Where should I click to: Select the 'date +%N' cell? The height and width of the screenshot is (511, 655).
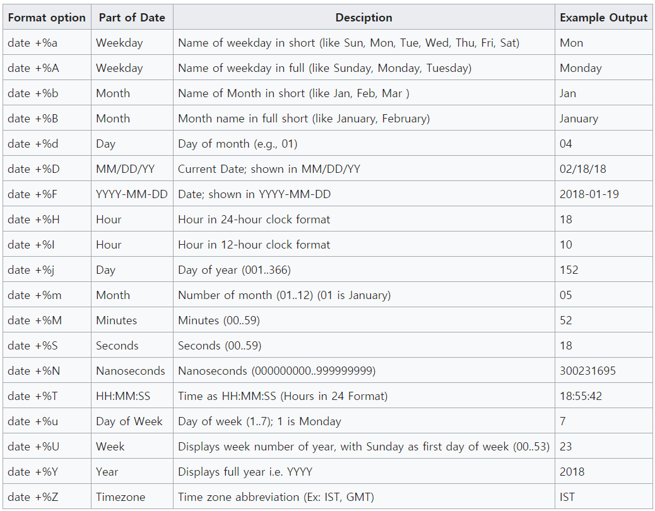click(47, 371)
